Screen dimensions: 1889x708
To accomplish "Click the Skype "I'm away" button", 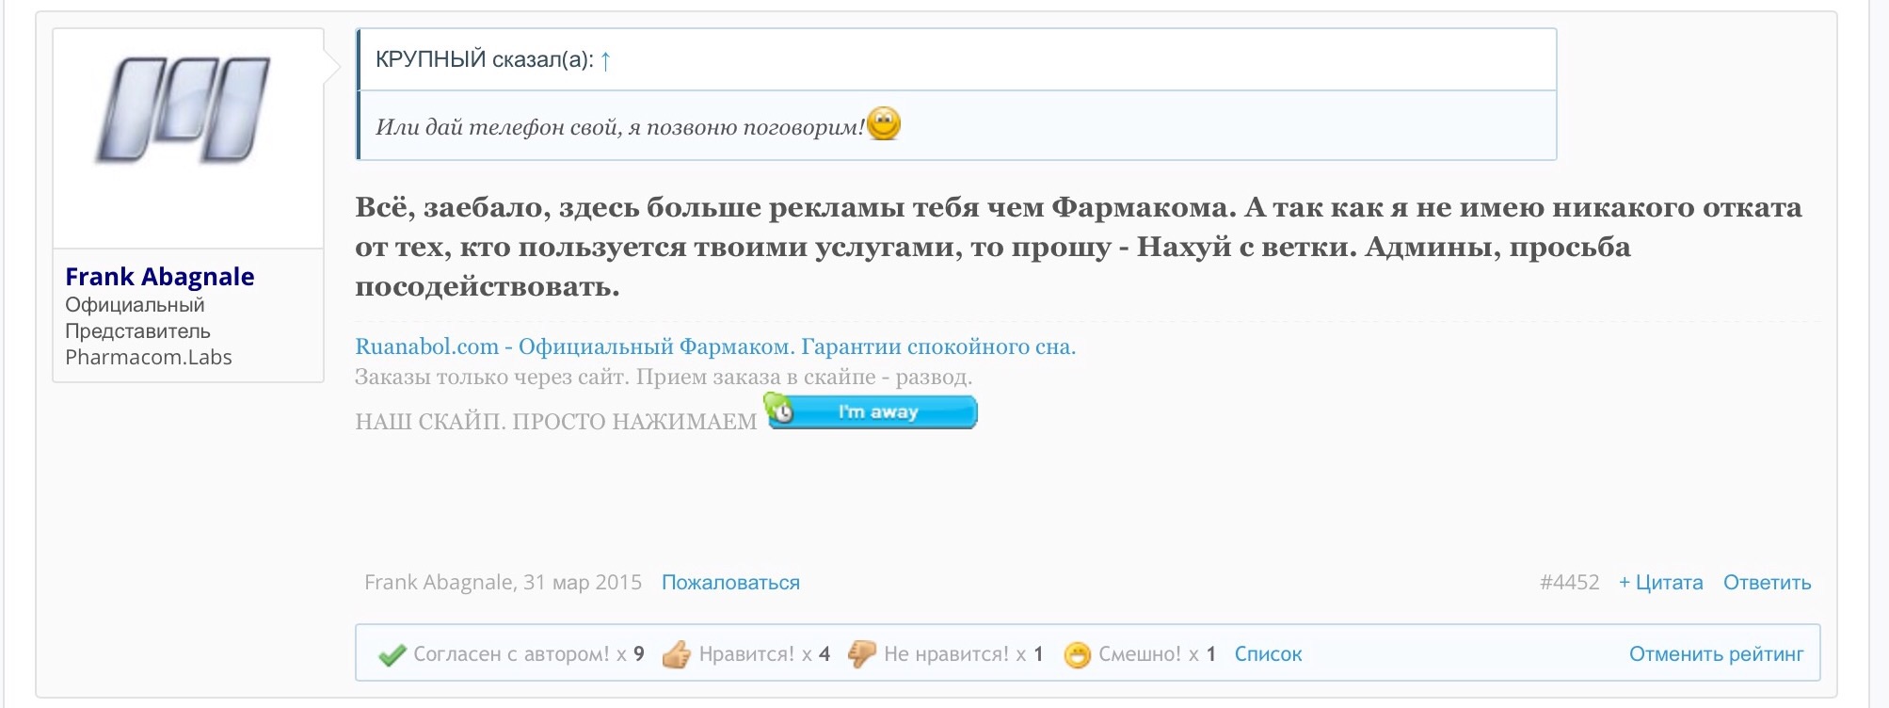I will point(872,412).
